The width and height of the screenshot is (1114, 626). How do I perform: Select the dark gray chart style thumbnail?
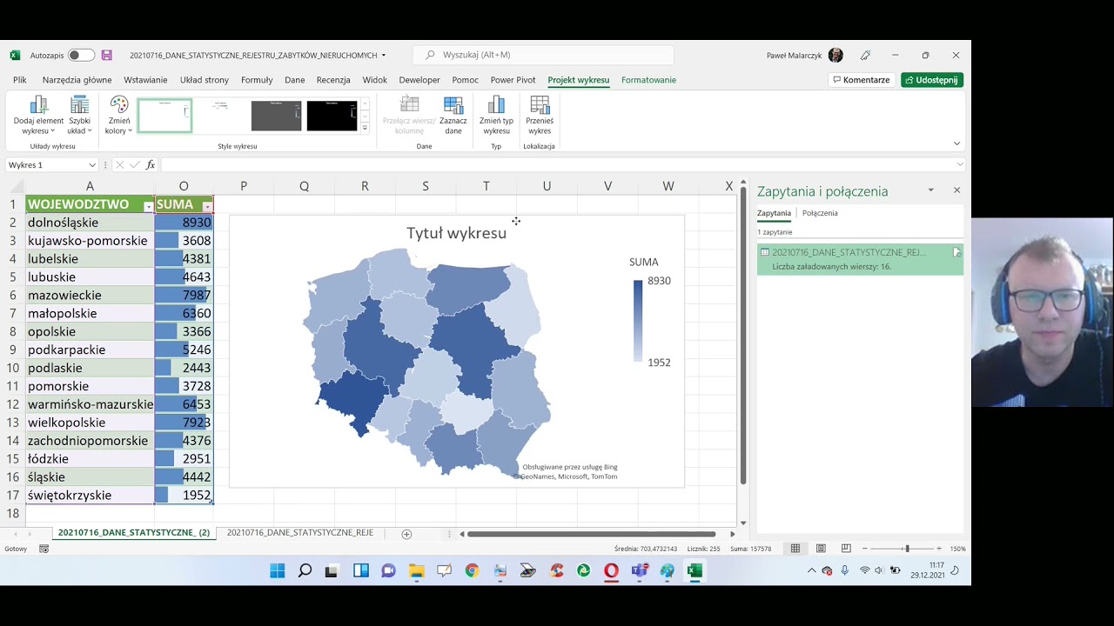pos(276,116)
